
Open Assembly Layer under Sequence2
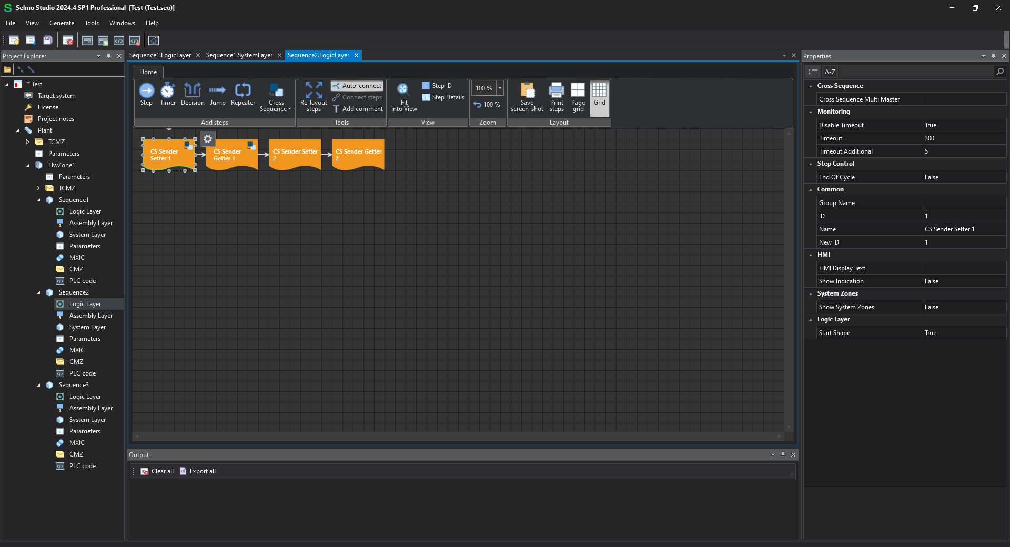(x=90, y=316)
